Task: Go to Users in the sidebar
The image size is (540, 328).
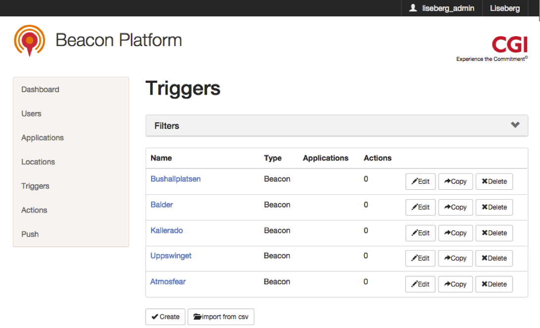Action: point(31,113)
